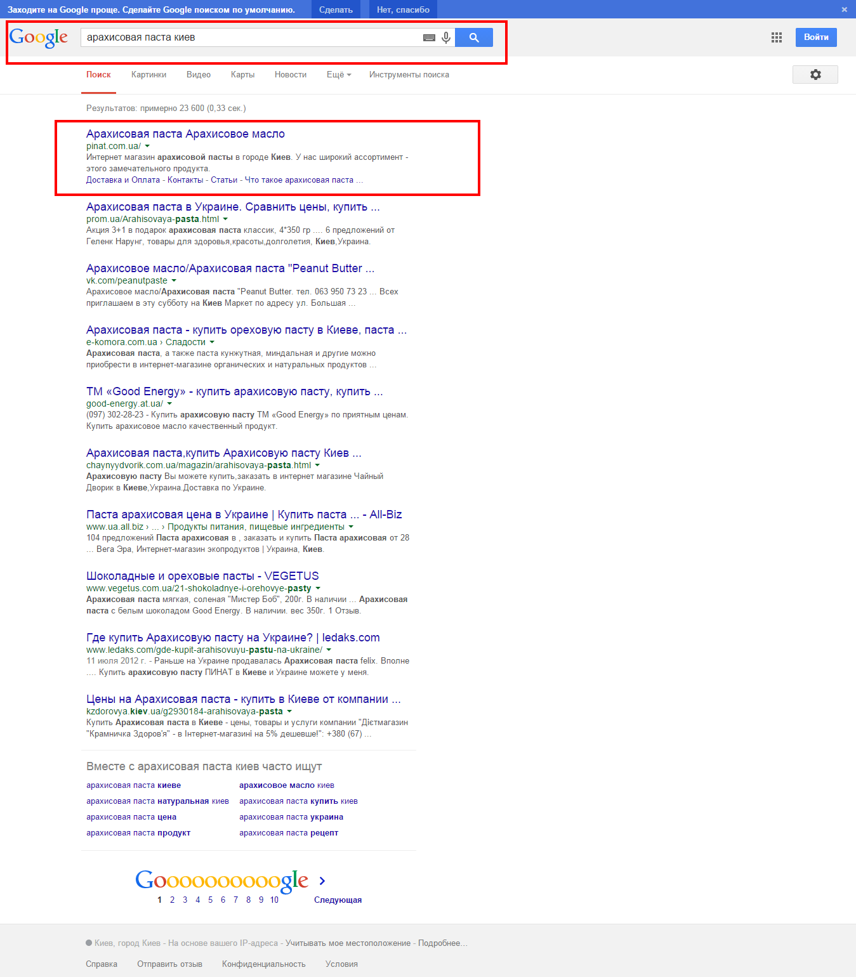Open settings gear menu
This screenshot has width=856, height=977.
(x=815, y=75)
